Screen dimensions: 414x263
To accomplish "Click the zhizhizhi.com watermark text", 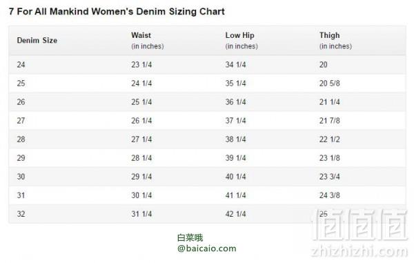I will click(359, 251).
